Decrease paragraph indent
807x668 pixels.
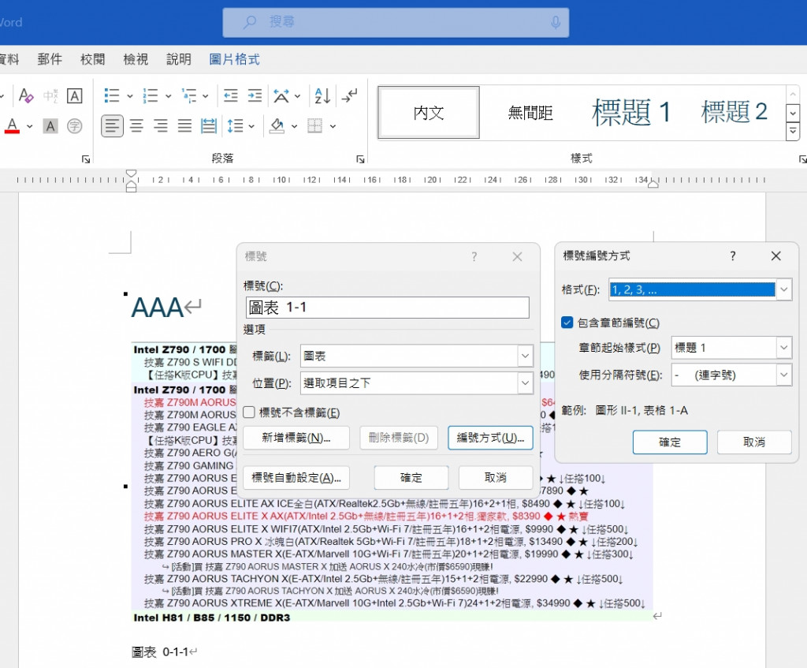coord(231,95)
